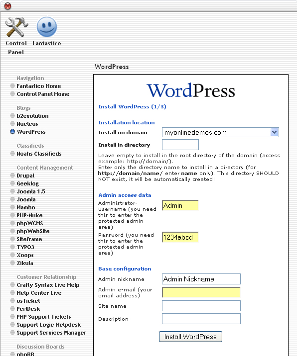Click bullet icon beside Fantastico Home
Image resolution: width=297 pixels, height=356 pixels.
tap(12, 86)
